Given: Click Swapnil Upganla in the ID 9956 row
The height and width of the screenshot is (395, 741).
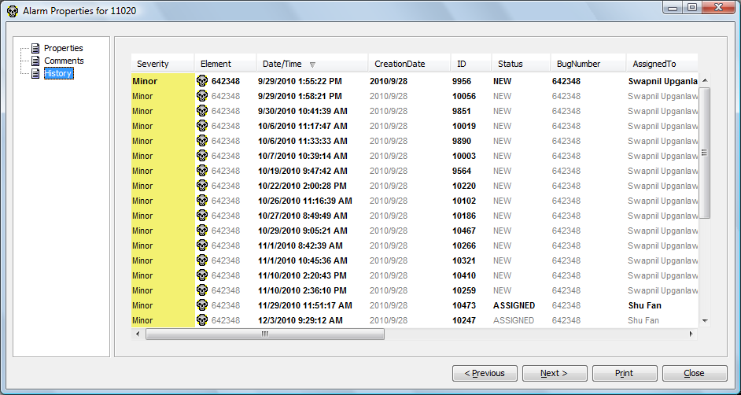Looking at the screenshot, I should coord(662,81).
